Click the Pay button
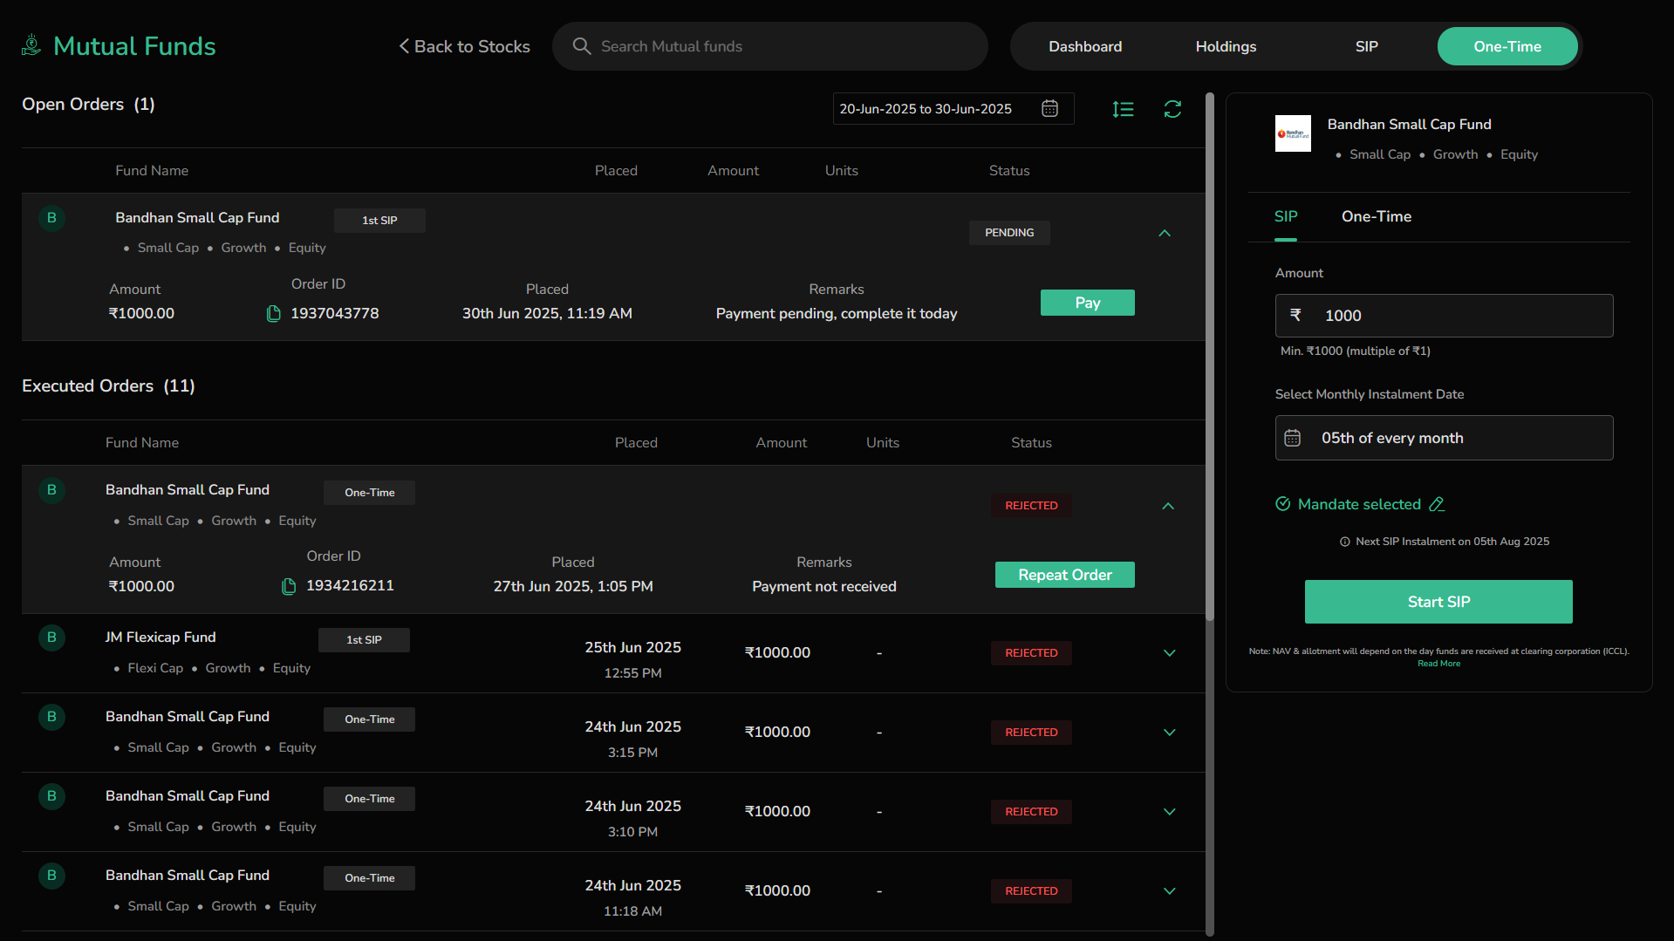 [x=1087, y=303]
